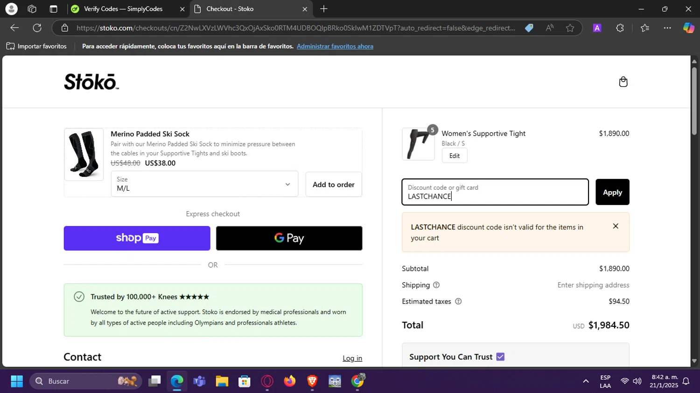Open Opera browser from taskbar

pyautogui.click(x=267, y=381)
